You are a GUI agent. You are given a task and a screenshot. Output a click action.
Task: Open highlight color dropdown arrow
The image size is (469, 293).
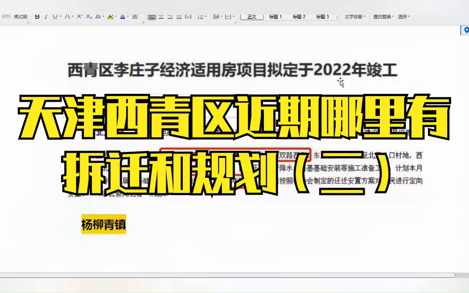(116, 17)
